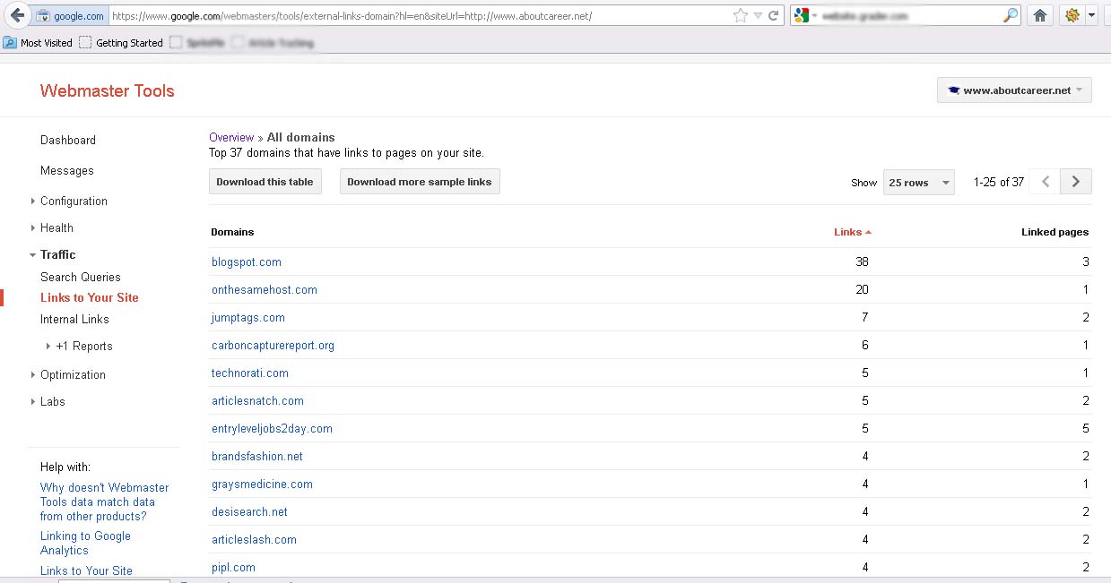
Task: Open URL history dropdown arrow
Action: [x=758, y=16]
